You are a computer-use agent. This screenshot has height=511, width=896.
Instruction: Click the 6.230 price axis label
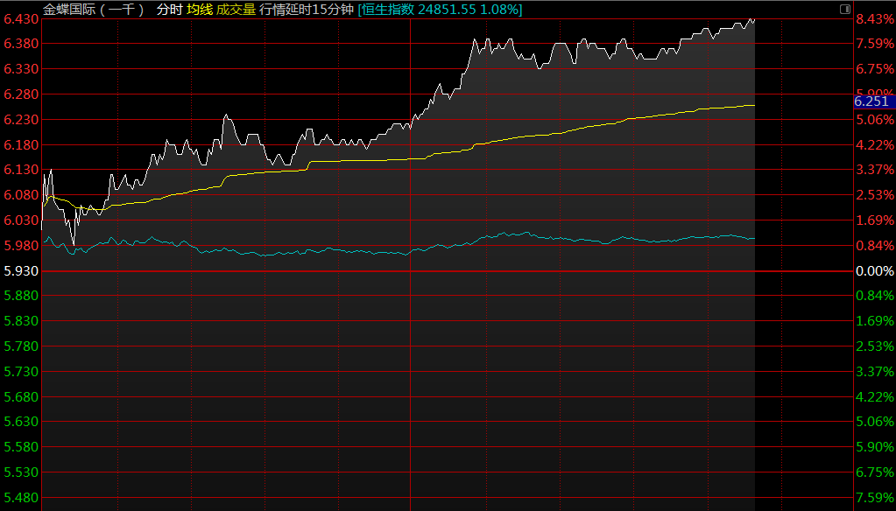[x=21, y=120]
